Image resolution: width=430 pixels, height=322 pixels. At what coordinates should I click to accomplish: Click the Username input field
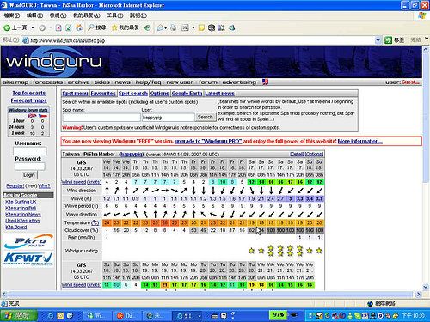tap(30, 151)
